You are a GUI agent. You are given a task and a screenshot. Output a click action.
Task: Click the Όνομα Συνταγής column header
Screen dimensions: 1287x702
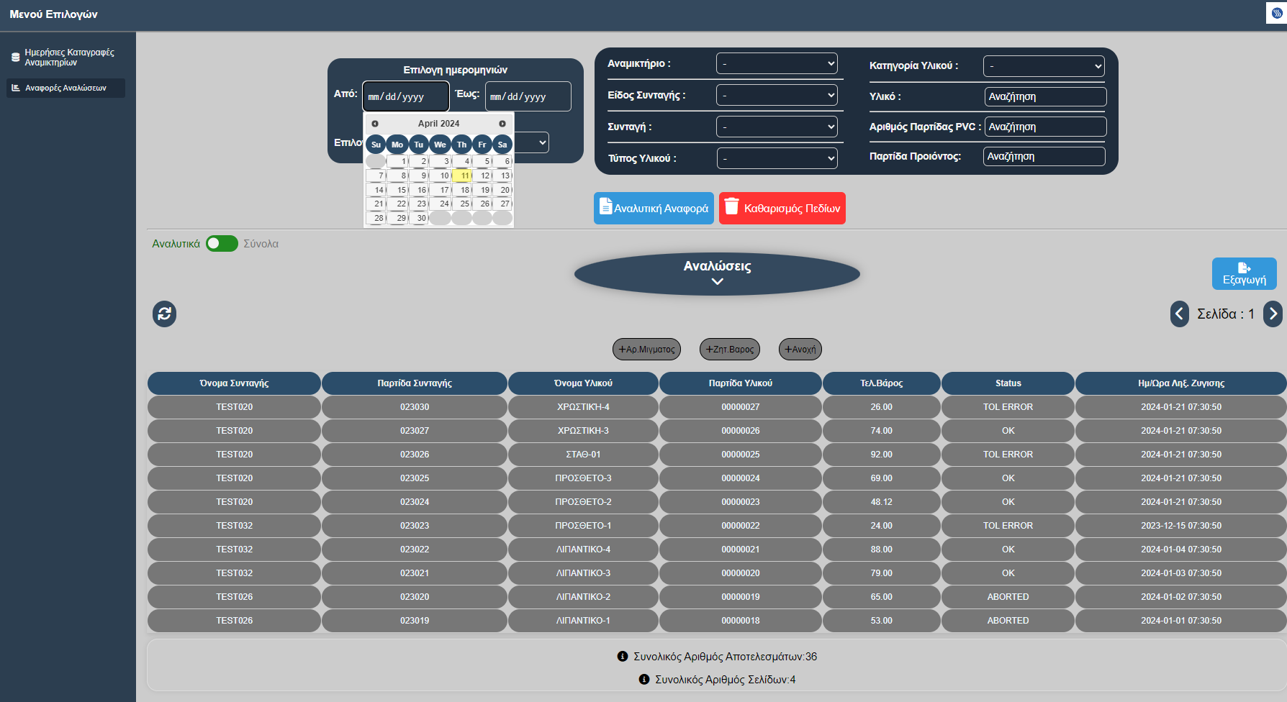[x=234, y=383]
